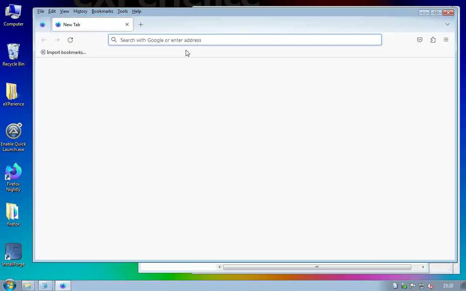Click background window's horizontal scrollbar thumb
This screenshot has height=291, width=466.
point(317,267)
